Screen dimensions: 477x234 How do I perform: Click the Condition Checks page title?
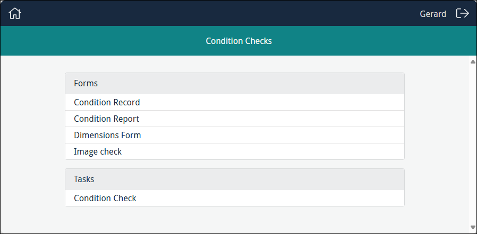[x=238, y=41]
